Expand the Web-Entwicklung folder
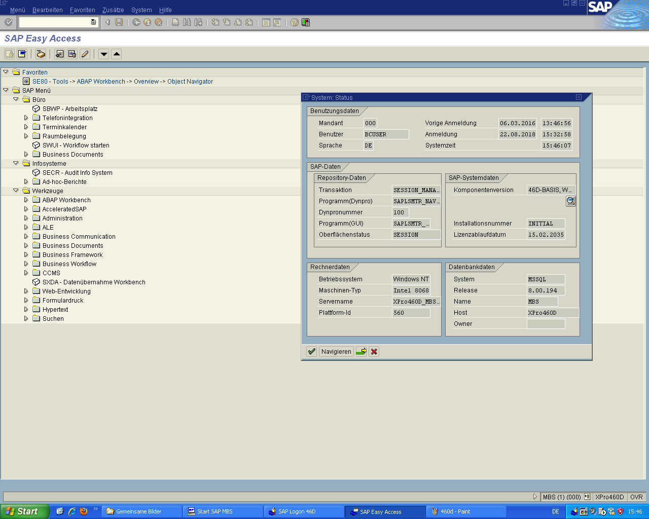Screen dimensions: 649x519 tap(26, 291)
